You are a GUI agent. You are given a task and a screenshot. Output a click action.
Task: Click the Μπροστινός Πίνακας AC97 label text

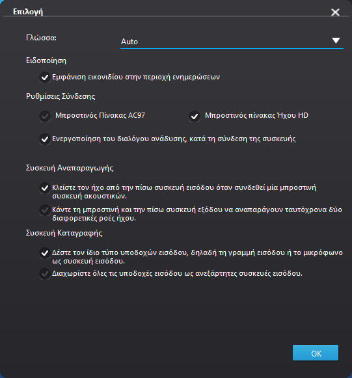[x=100, y=115]
